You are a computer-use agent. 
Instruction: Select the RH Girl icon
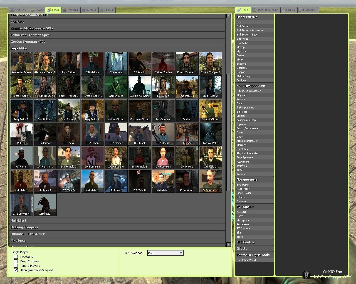pyautogui.click(x=21, y=134)
